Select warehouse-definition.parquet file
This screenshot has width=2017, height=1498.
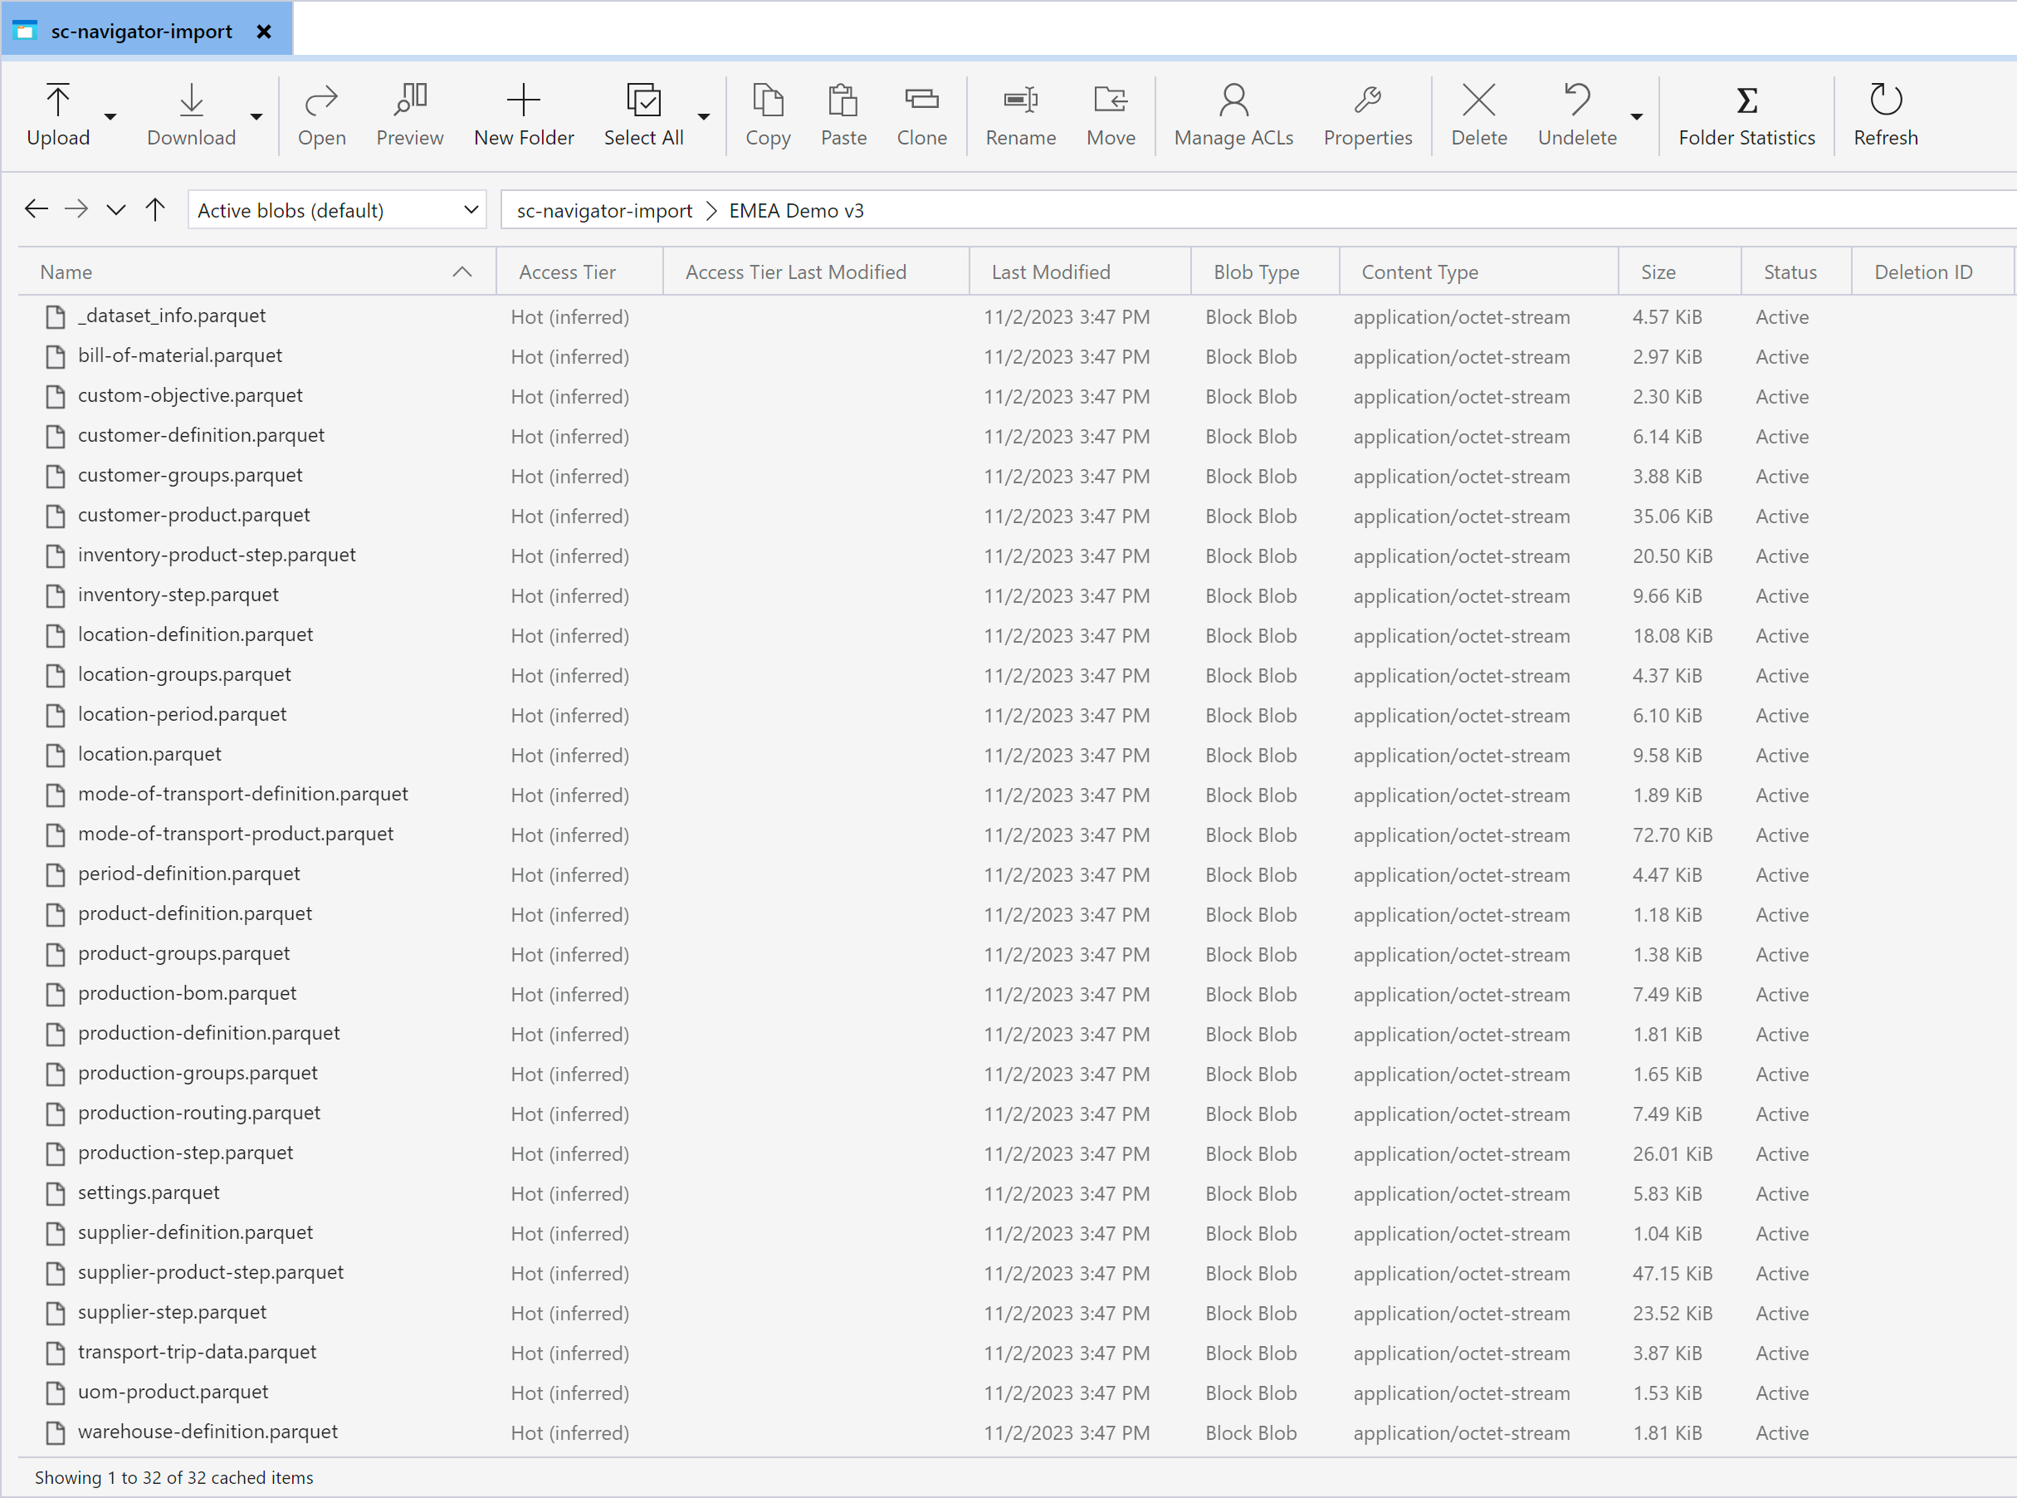click(208, 1432)
